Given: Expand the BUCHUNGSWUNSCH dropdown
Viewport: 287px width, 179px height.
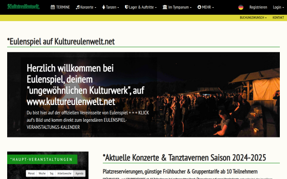Looking at the screenshot, I should click(253, 18).
